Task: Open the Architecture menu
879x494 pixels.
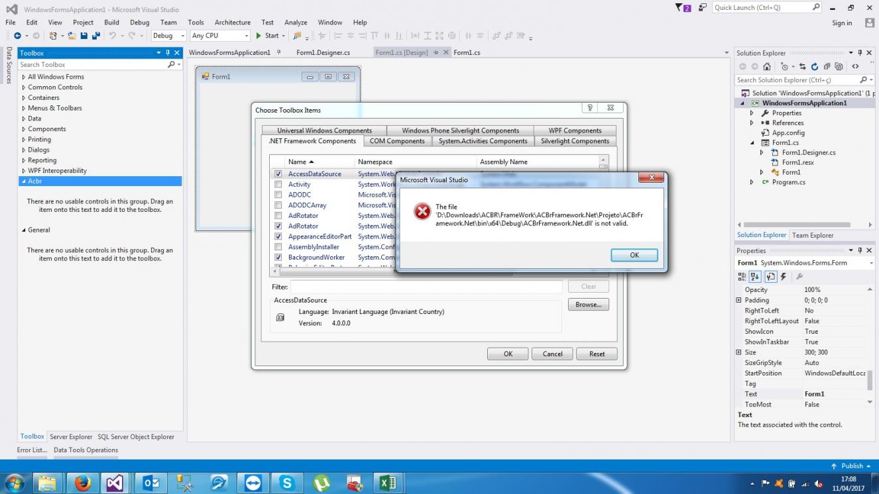Action: tap(233, 23)
